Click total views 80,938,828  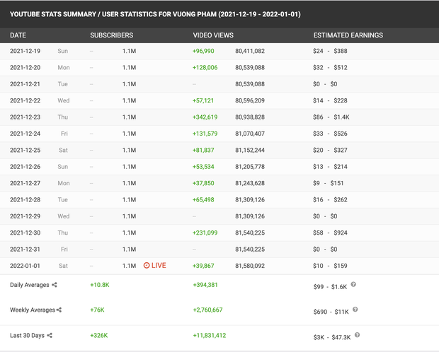(250, 117)
